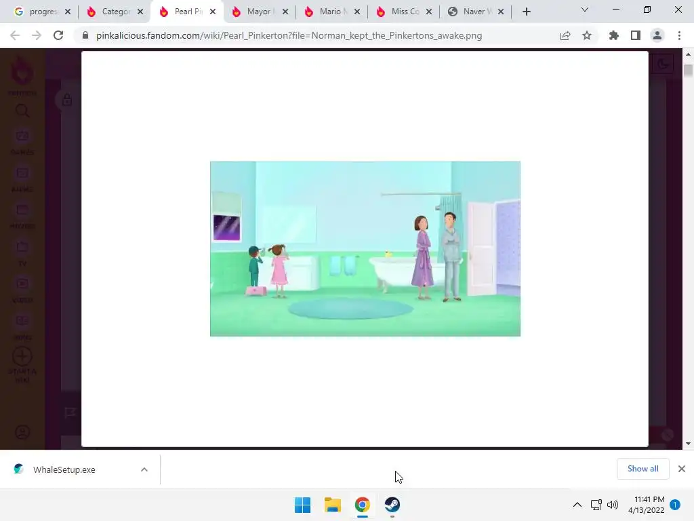Open the Extensions puzzle icon
The image size is (694, 521).
(614, 35)
